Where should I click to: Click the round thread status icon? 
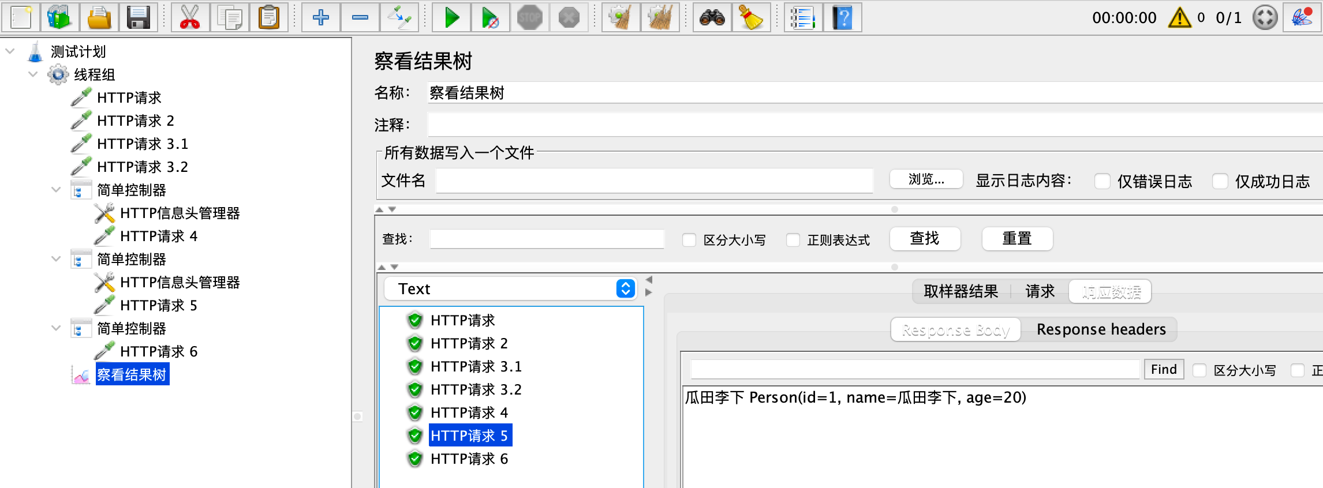(x=1265, y=17)
